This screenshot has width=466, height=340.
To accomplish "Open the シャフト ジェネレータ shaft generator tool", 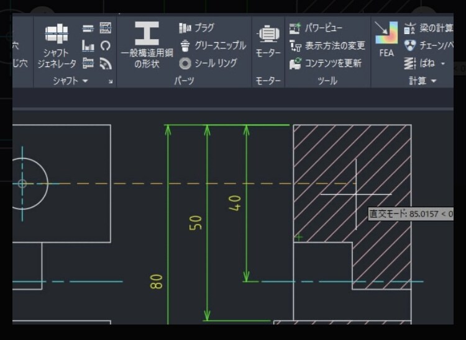I will click(x=57, y=46).
